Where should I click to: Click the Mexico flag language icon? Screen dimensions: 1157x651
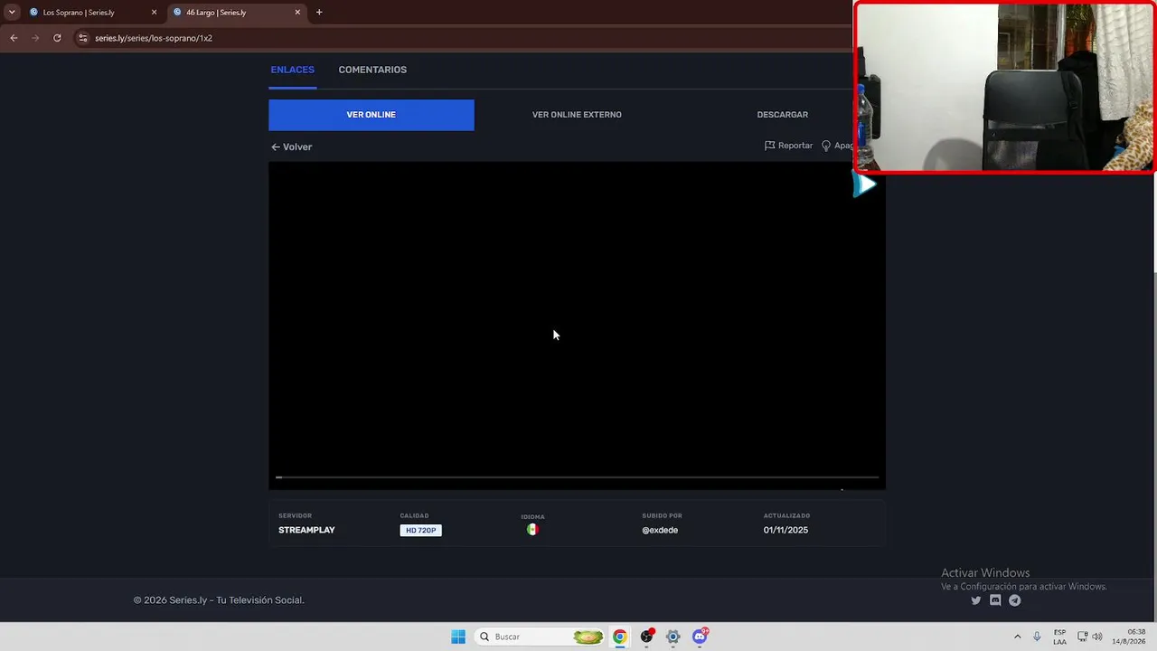532,530
